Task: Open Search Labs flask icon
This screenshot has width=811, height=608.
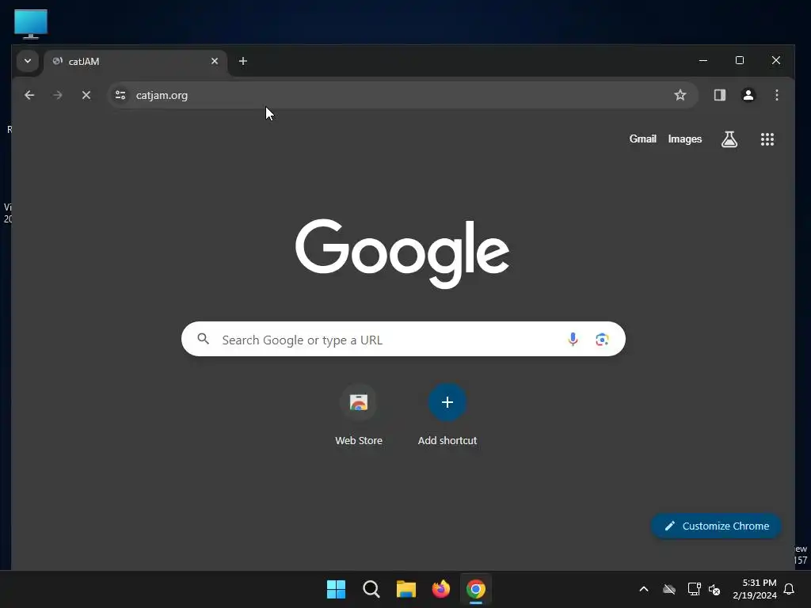Action: pos(729,139)
